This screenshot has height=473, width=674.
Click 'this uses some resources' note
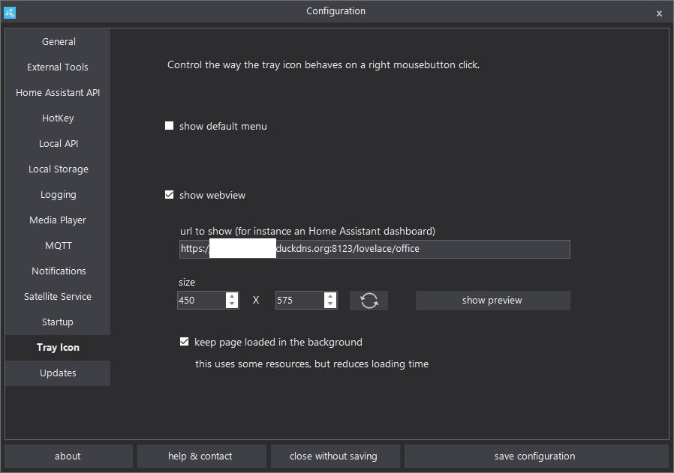(x=311, y=364)
